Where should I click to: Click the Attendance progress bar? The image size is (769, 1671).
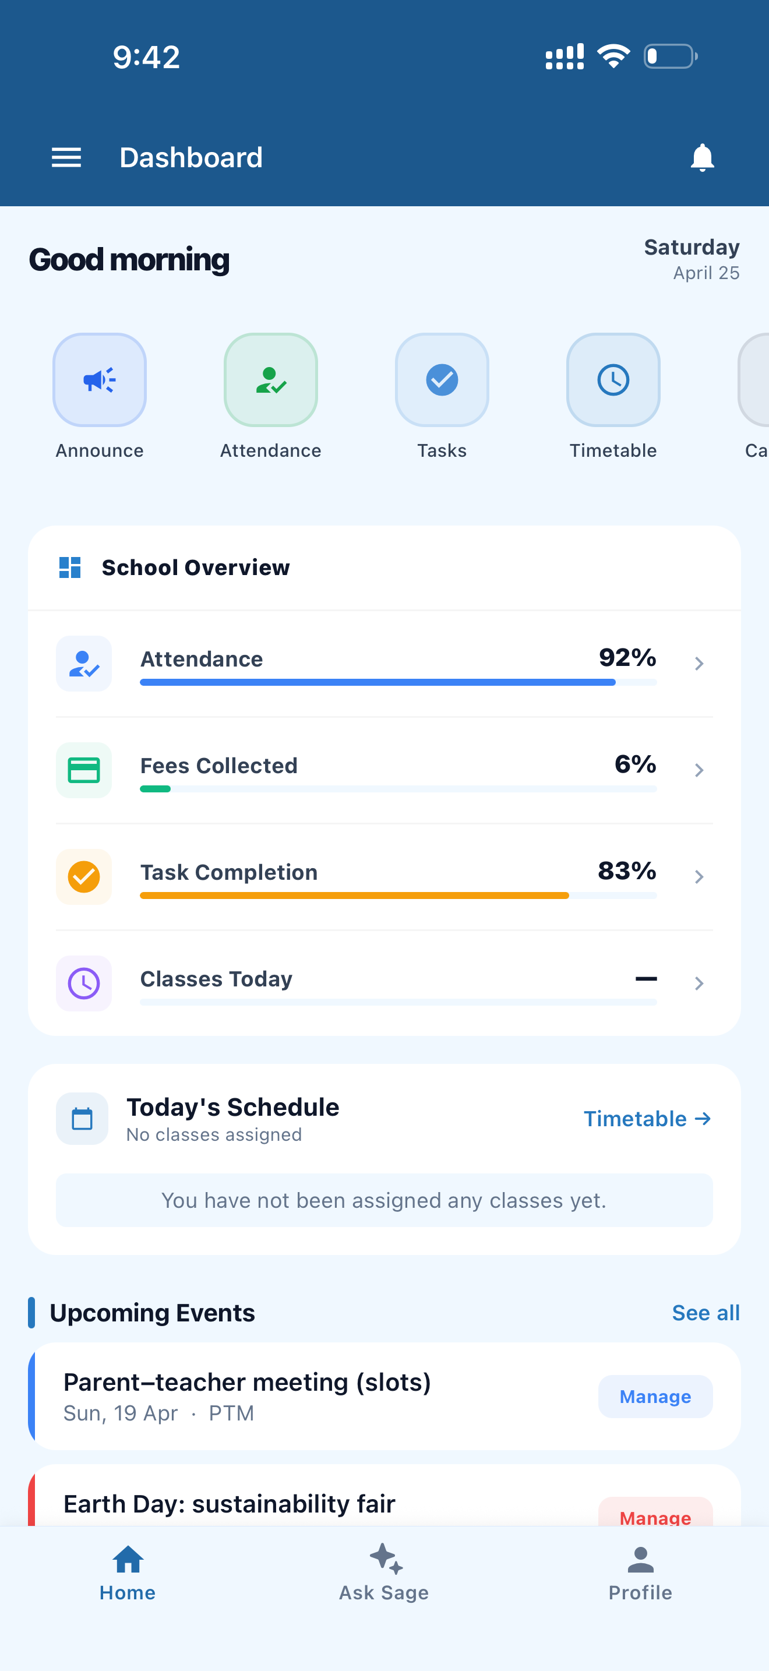pyautogui.click(x=398, y=682)
